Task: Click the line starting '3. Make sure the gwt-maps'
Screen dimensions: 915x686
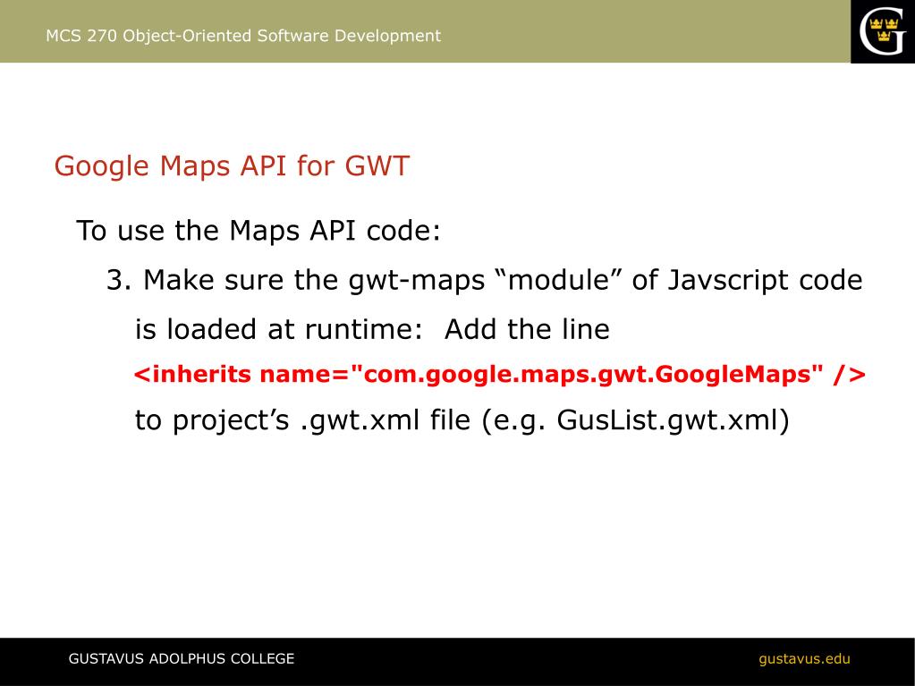Action: pyautogui.click(x=485, y=280)
